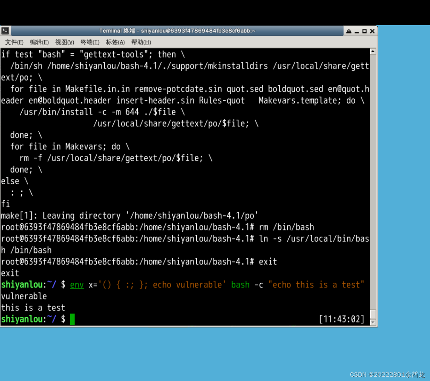Click the 'ln -s /usr/local/bin/bas' command text
This screenshot has width=430, height=381.
pyautogui.click(x=314, y=238)
